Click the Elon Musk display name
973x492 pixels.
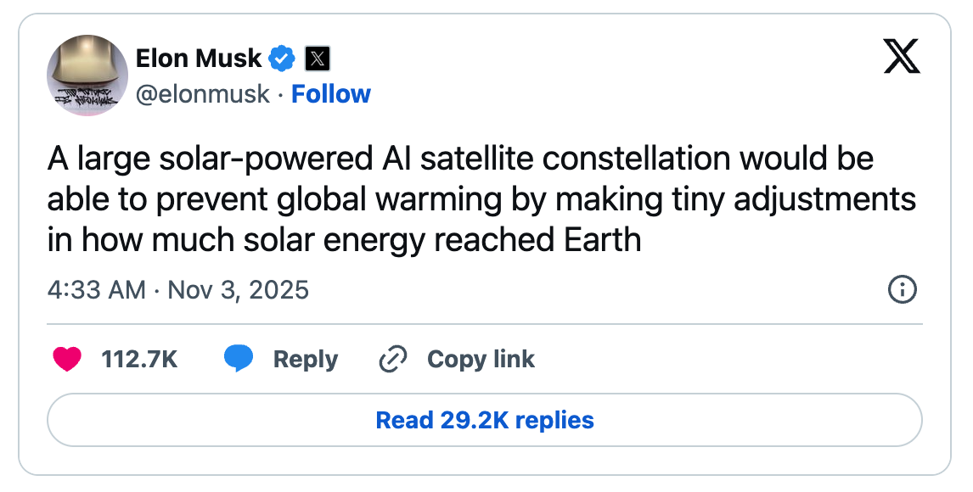199,59
